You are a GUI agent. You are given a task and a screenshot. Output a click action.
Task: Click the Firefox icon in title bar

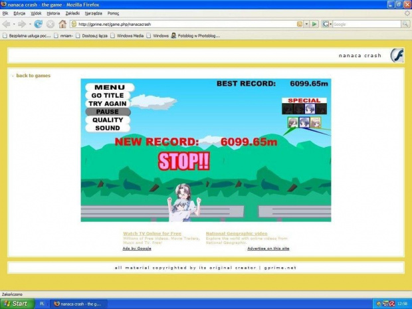(x=4, y=4)
